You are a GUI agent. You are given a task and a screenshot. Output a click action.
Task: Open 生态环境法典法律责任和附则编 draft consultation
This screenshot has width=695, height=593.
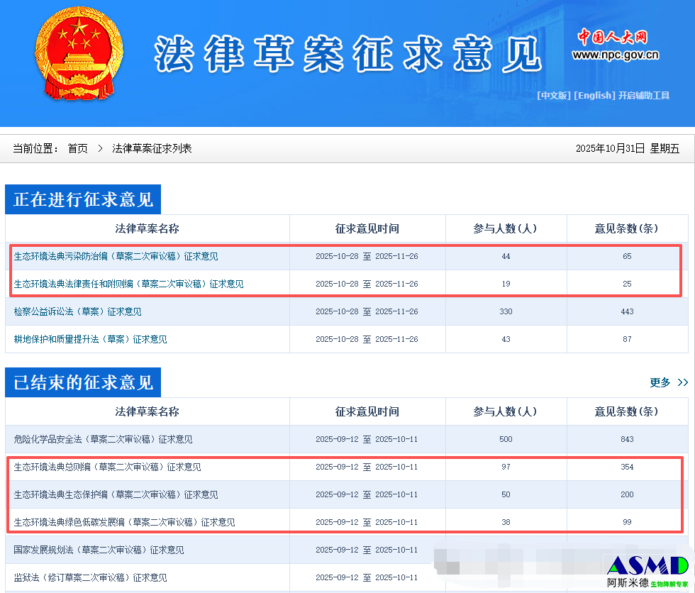[129, 284]
